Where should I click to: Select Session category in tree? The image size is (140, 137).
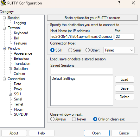14,18
